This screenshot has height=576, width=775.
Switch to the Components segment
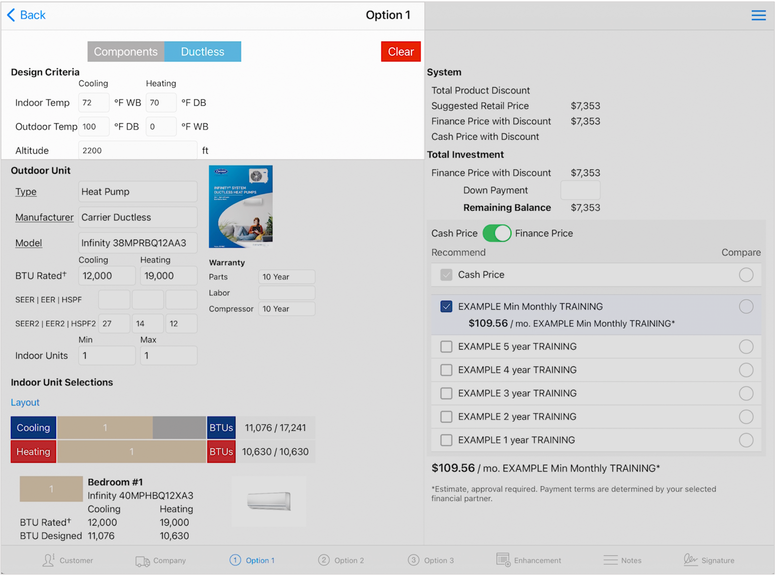click(126, 52)
